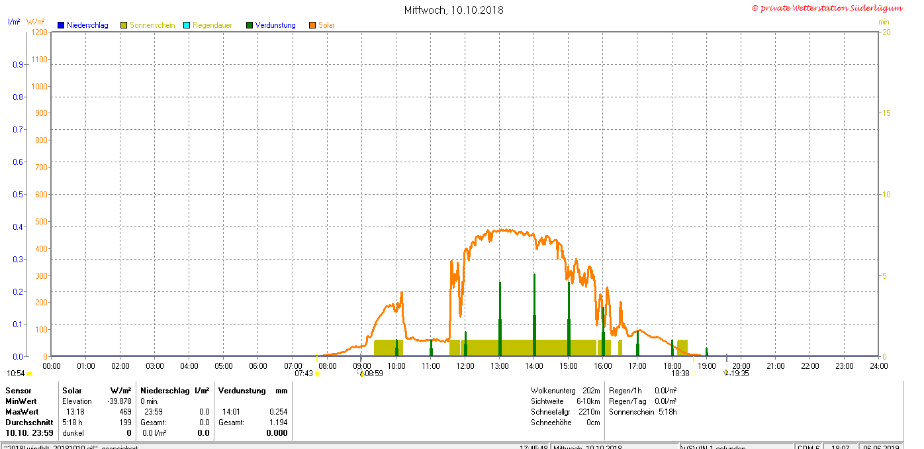
Task: Click the 'MaxWert' row label
Action: 22,412
